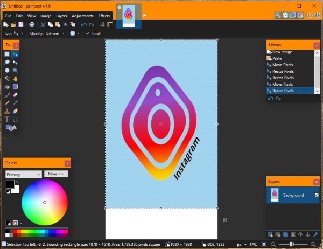Click the Paste toolbar icon

(58, 25)
